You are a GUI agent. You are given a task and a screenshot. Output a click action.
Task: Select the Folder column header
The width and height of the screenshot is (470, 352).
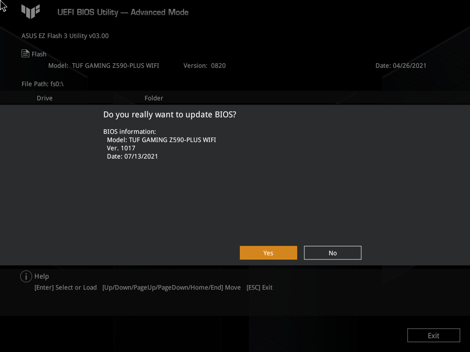tap(154, 98)
